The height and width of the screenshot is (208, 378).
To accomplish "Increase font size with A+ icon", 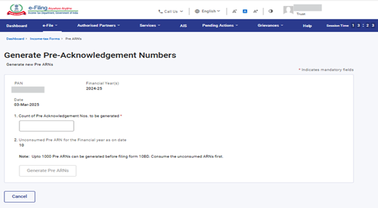I will 255,11.
